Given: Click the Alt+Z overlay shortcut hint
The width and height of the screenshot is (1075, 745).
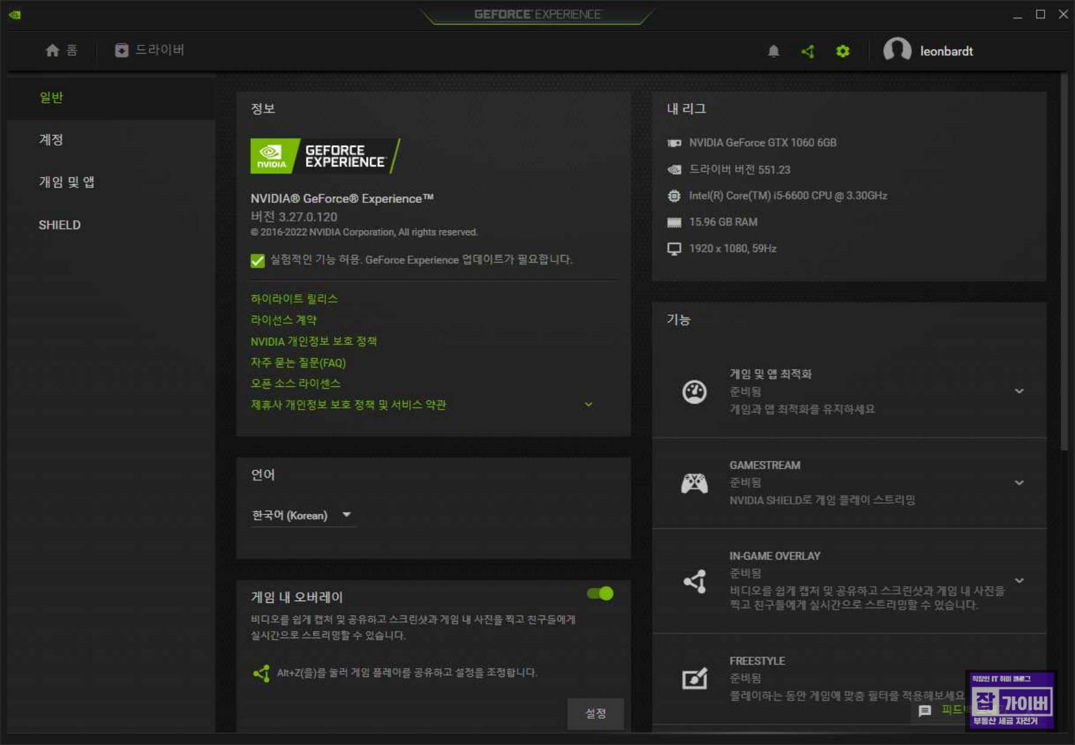Looking at the screenshot, I should 407,673.
